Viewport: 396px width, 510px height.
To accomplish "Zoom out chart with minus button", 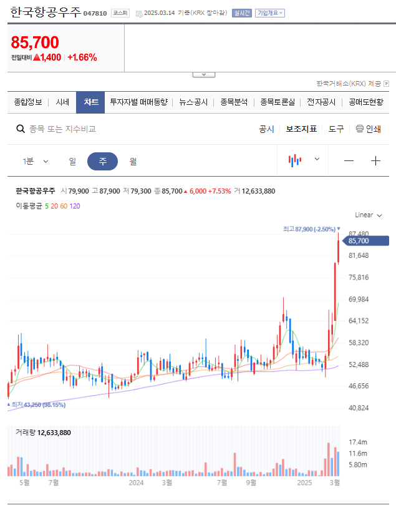I will click(x=349, y=160).
